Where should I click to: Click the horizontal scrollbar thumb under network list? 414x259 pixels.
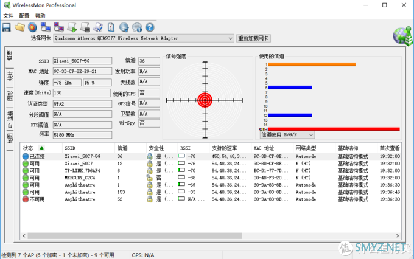pos(135,235)
